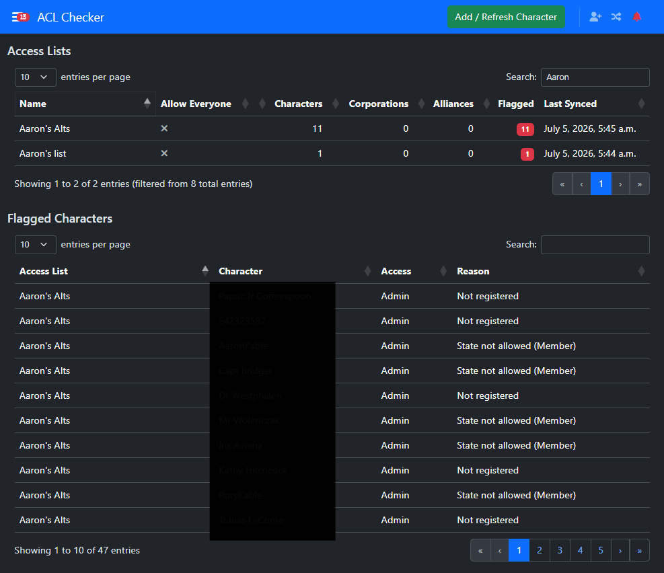Open Flagged Characters entries per page dropdown

pyautogui.click(x=35, y=245)
